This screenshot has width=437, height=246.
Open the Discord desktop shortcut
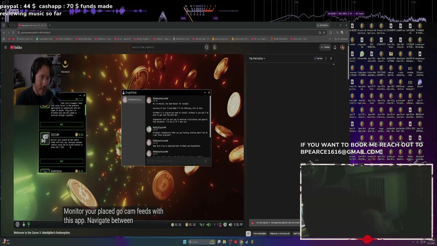click(x=420, y=83)
